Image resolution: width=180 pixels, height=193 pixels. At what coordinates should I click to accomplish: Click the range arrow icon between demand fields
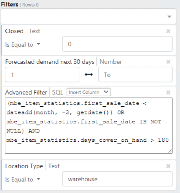click(x=88, y=75)
